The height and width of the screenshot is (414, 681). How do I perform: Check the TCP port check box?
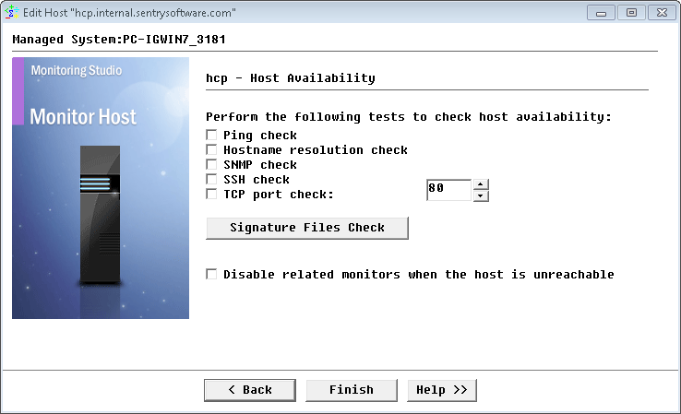[211, 194]
